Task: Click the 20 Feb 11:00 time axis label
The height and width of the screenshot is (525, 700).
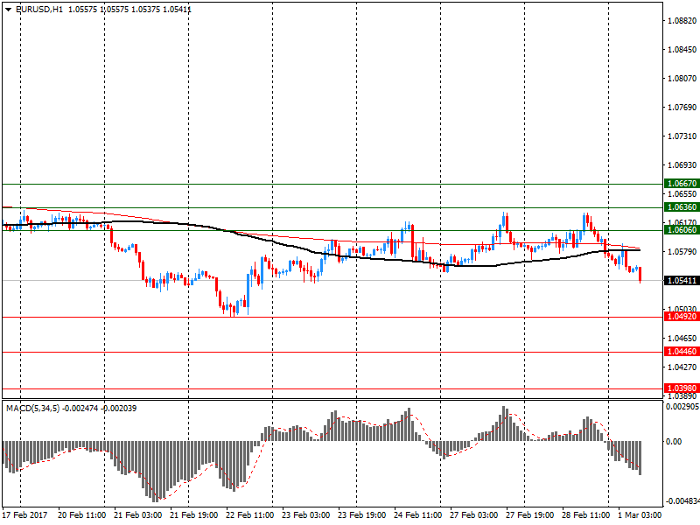Action: (81, 514)
